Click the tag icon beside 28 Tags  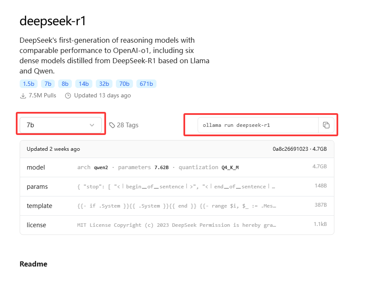click(x=112, y=125)
